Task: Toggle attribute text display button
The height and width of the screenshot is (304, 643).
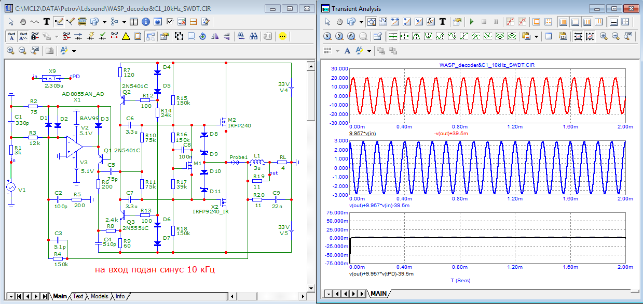Action: [10, 36]
